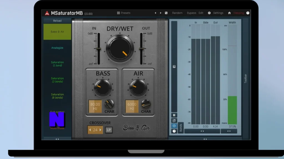Image resolution: width=284 pixels, height=159 pixels.
Task: Click the IN level fader
Action: coord(99,49)
